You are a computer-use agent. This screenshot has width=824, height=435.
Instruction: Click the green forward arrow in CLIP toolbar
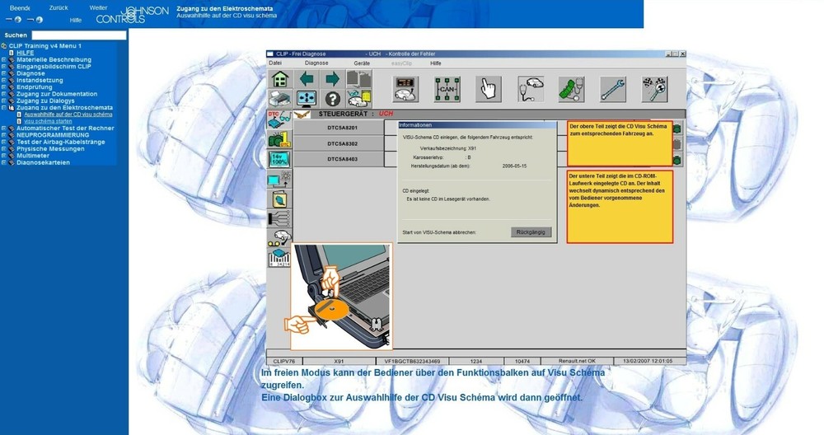coord(332,79)
